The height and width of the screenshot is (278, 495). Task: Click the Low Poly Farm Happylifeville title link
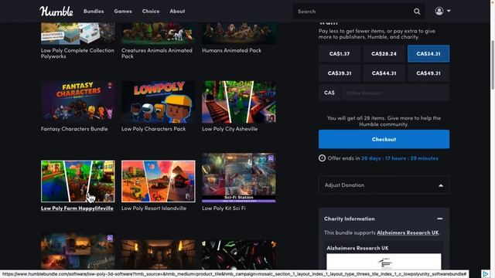tap(77, 208)
